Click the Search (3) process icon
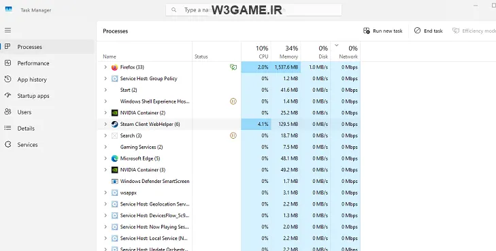This screenshot has height=251, width=496. (114, 135)
